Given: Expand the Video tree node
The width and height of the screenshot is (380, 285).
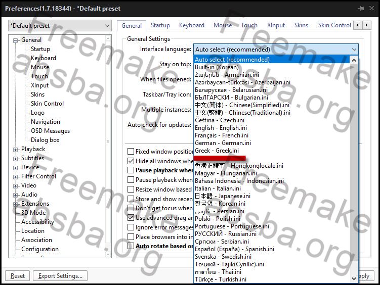Looking at the screenshot, I should 16,186.
